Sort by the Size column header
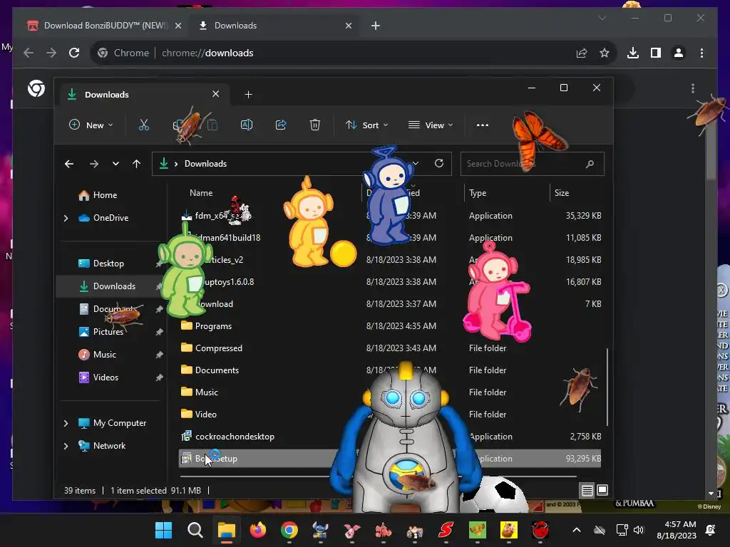 (562, 192)
